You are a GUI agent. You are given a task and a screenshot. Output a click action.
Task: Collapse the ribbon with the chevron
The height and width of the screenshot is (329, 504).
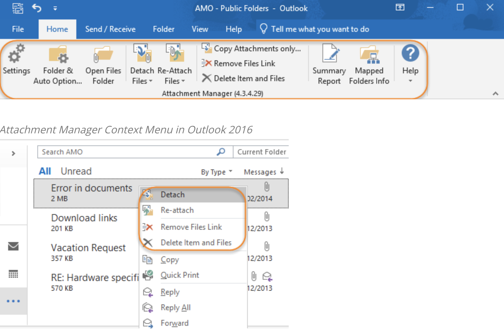(x=495, y=93)
